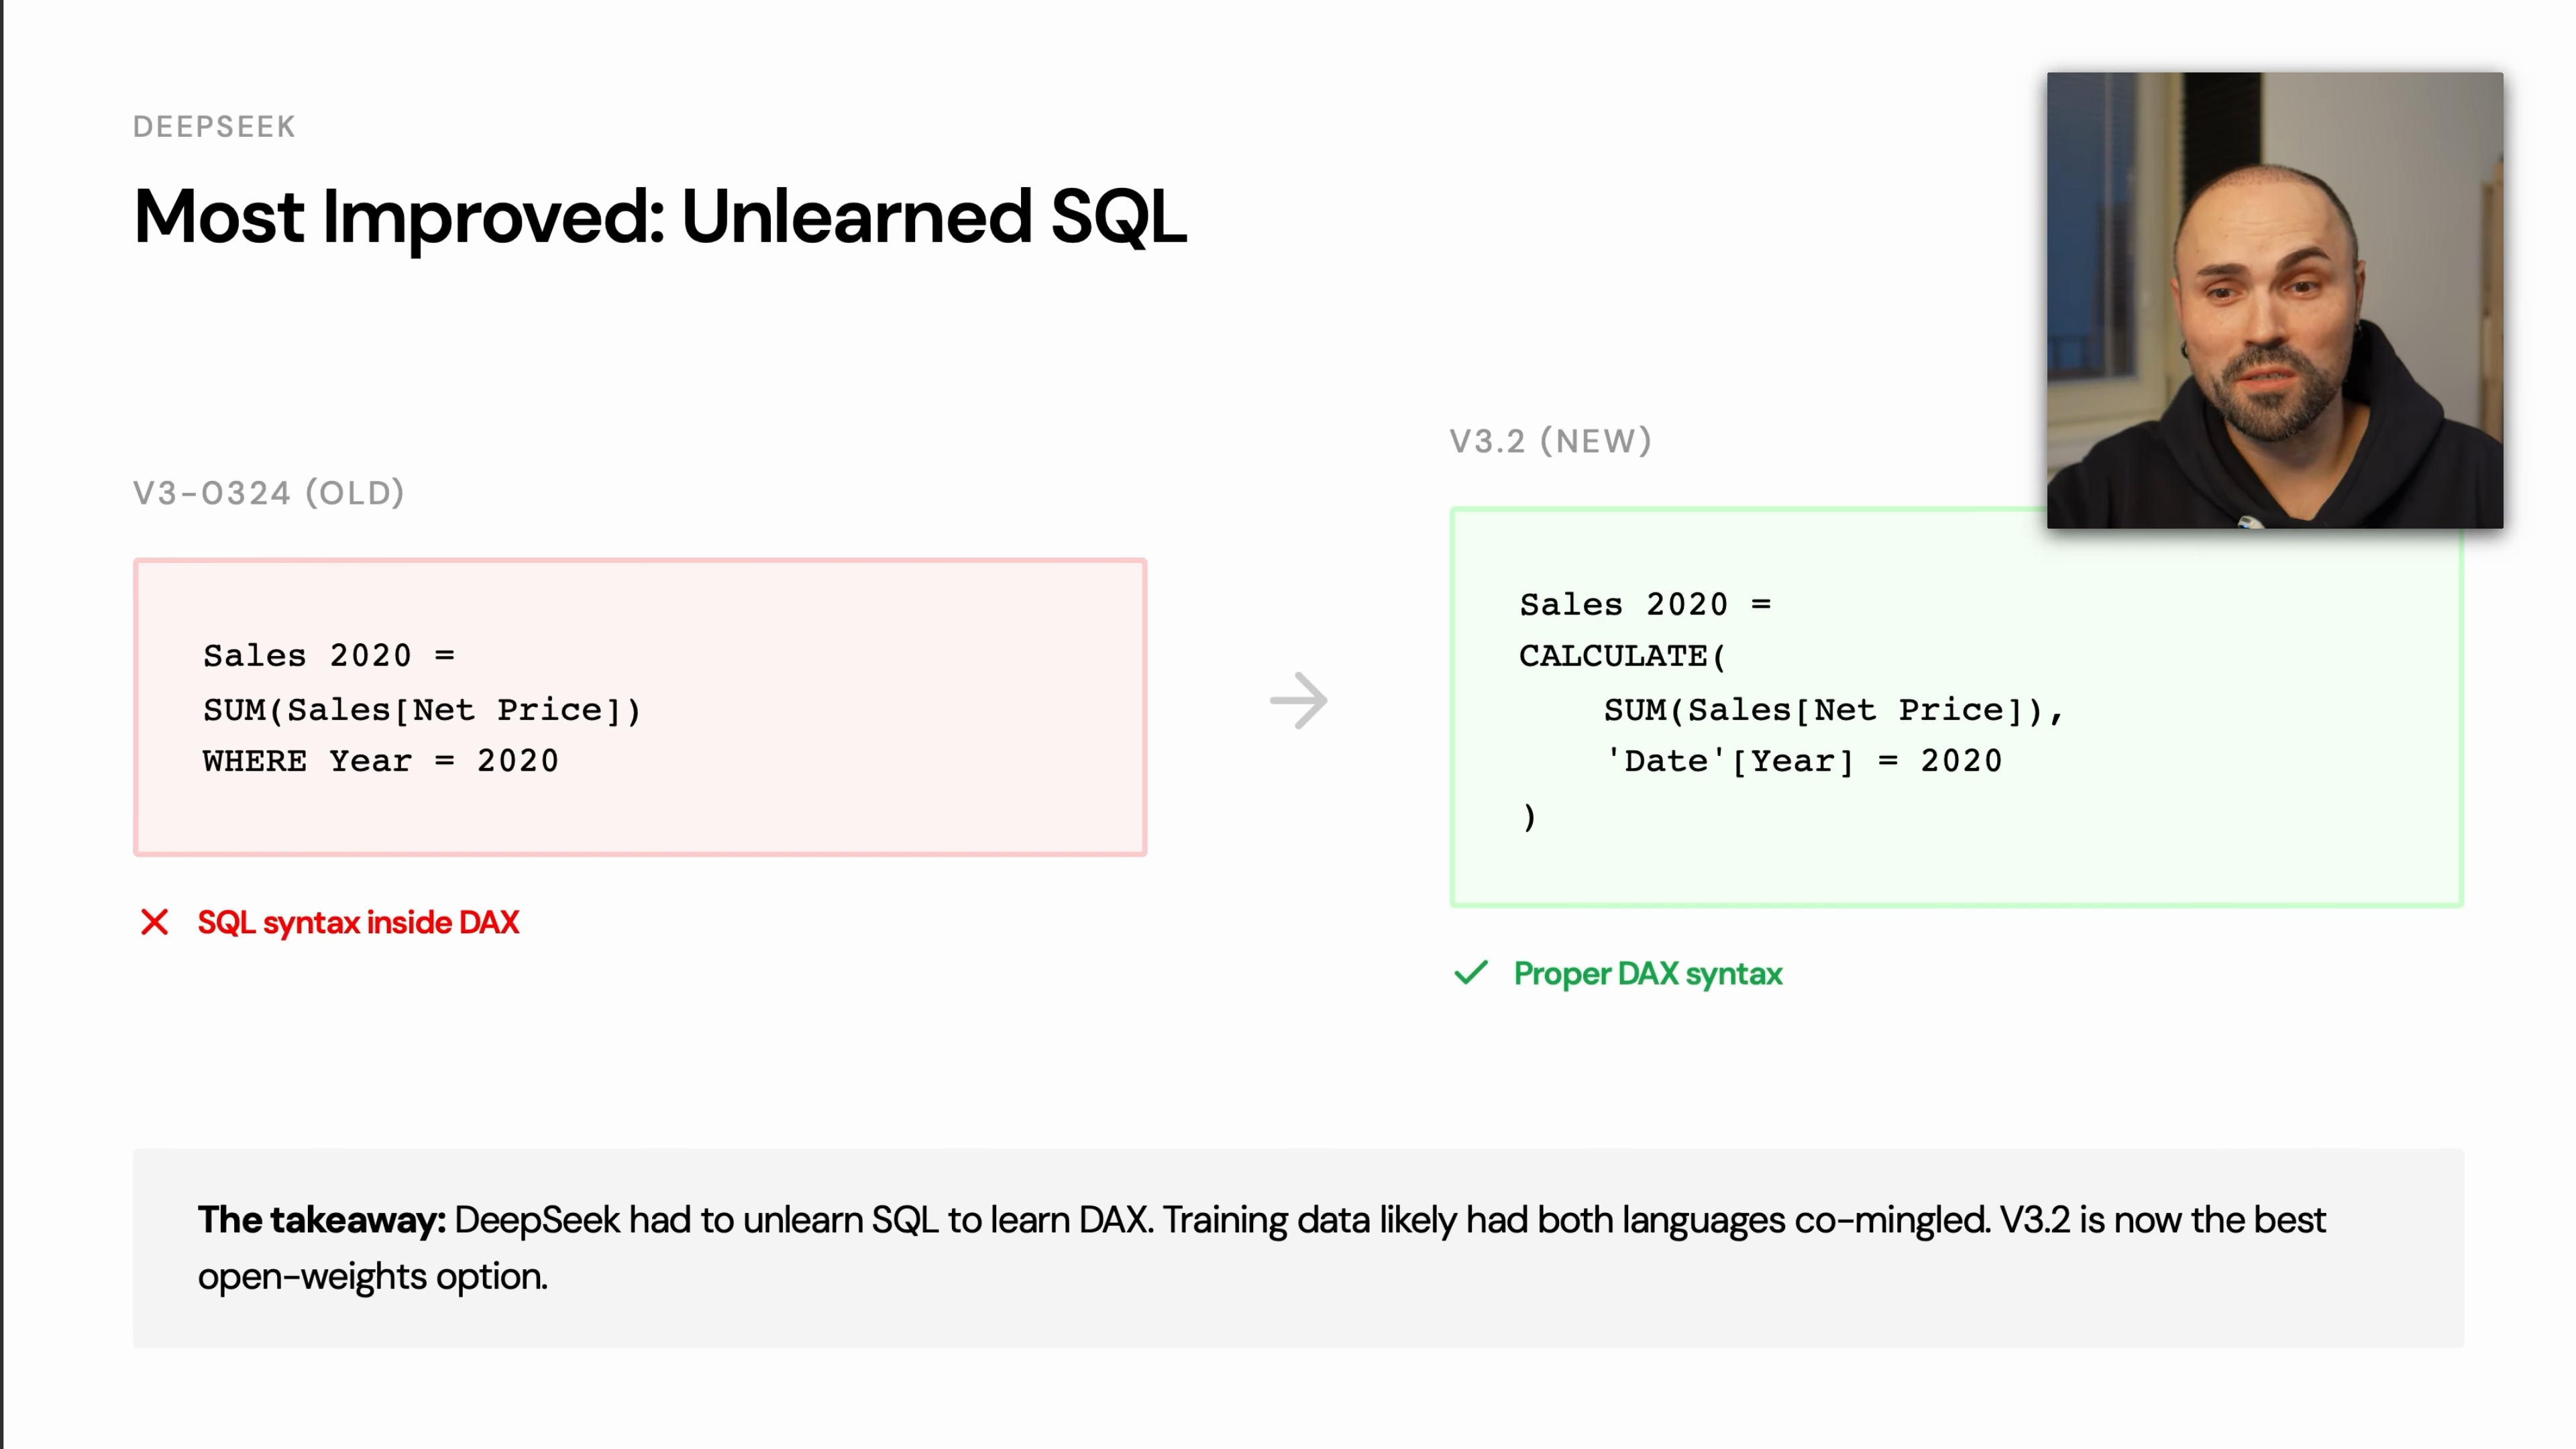Click the "Most Improved: Unlearned SQL" heading

click(660, 216)
